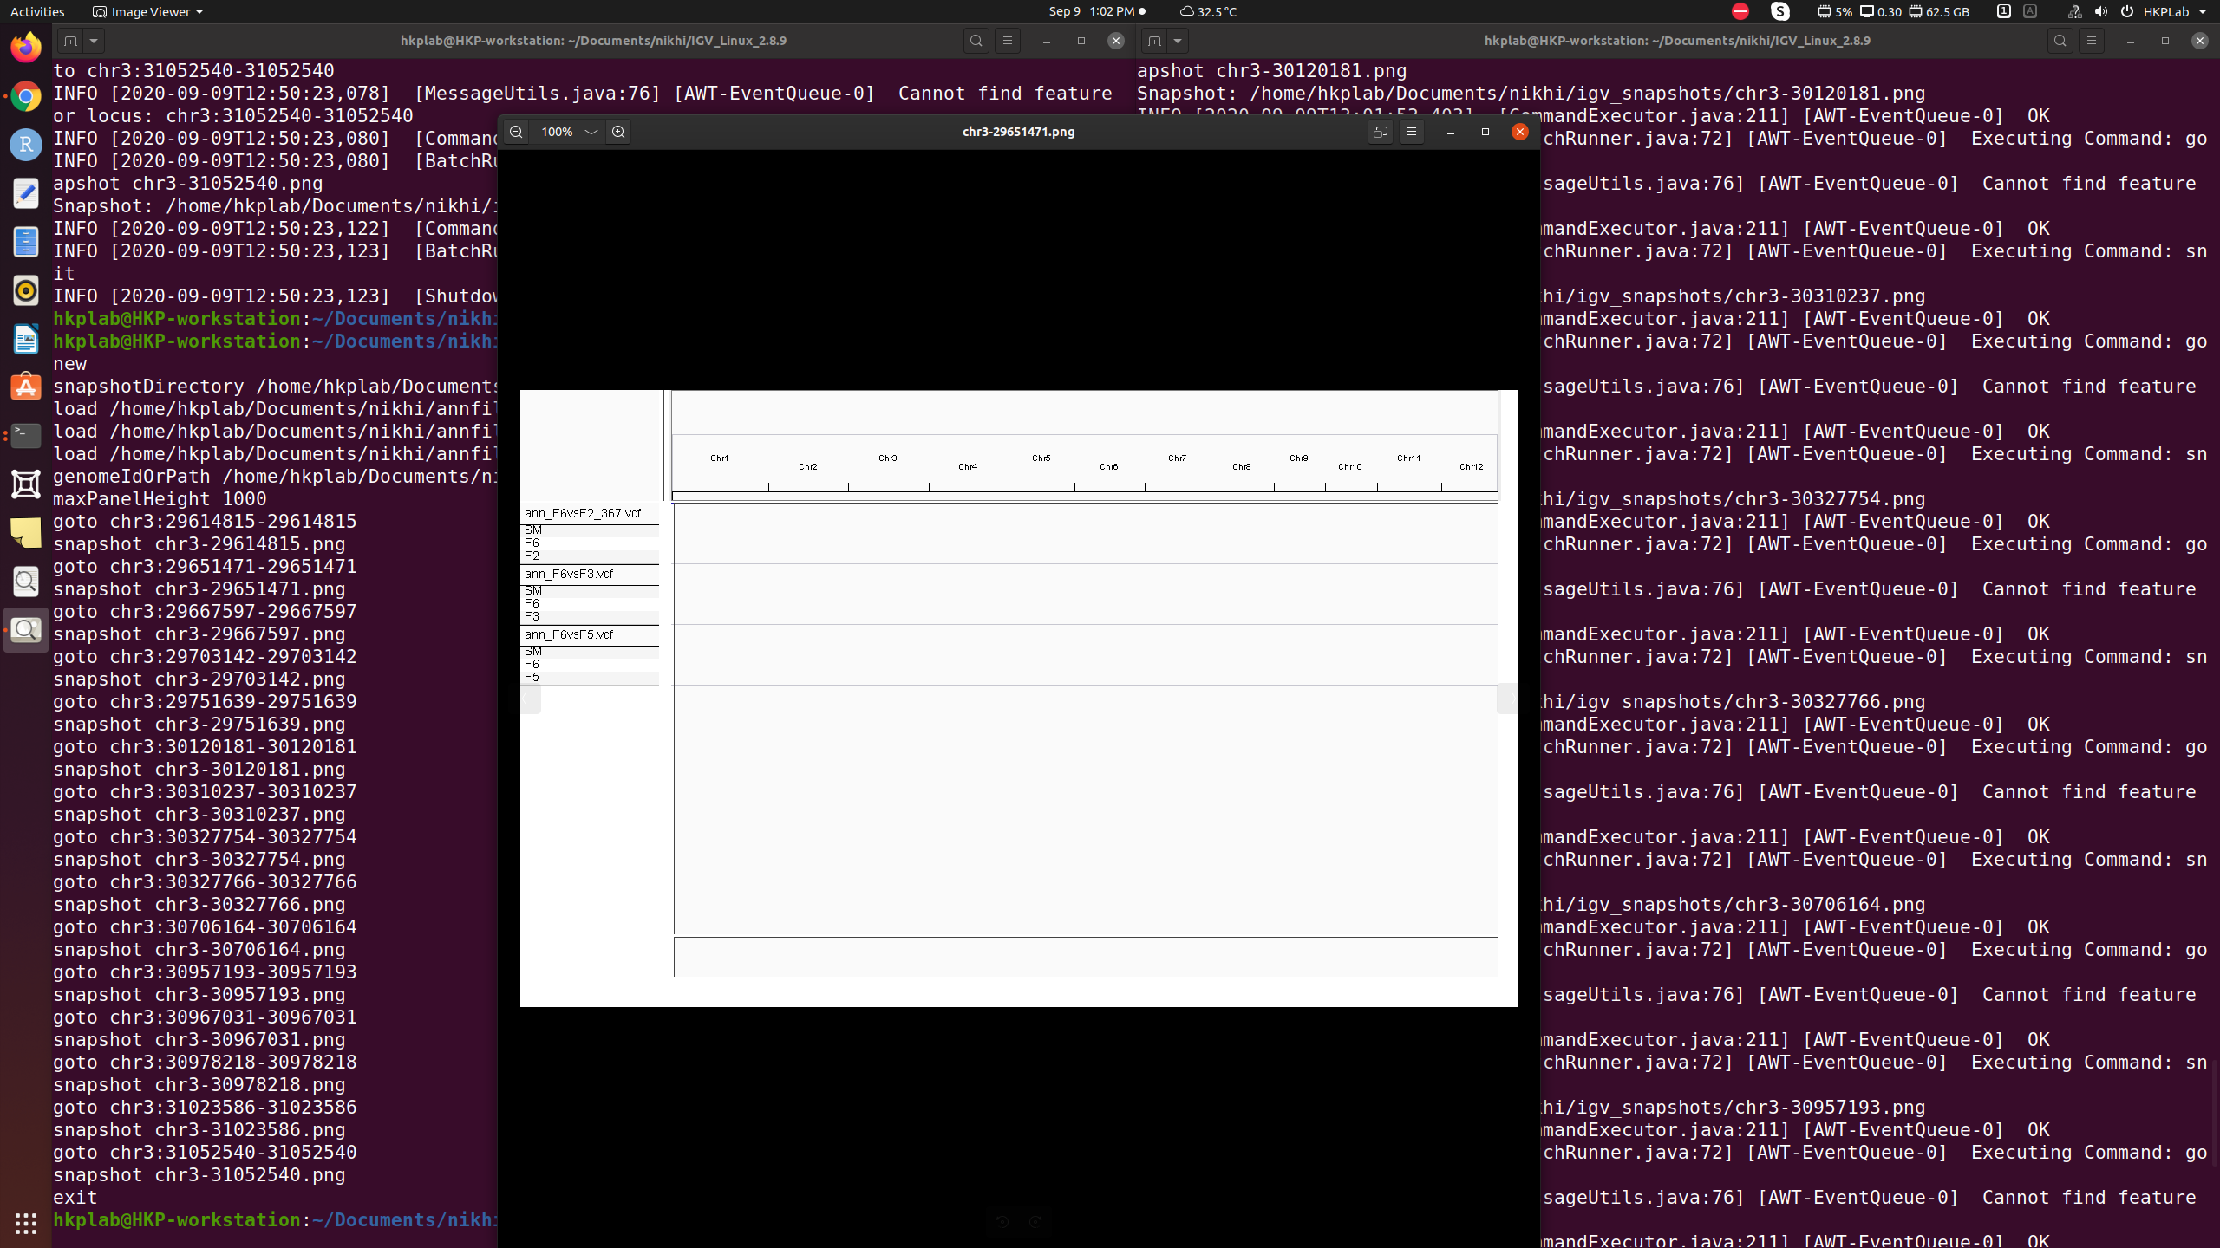Launch Google Chrome from the dock
The width and height of the screenshot is (2220, 1248).
(25, 96)
